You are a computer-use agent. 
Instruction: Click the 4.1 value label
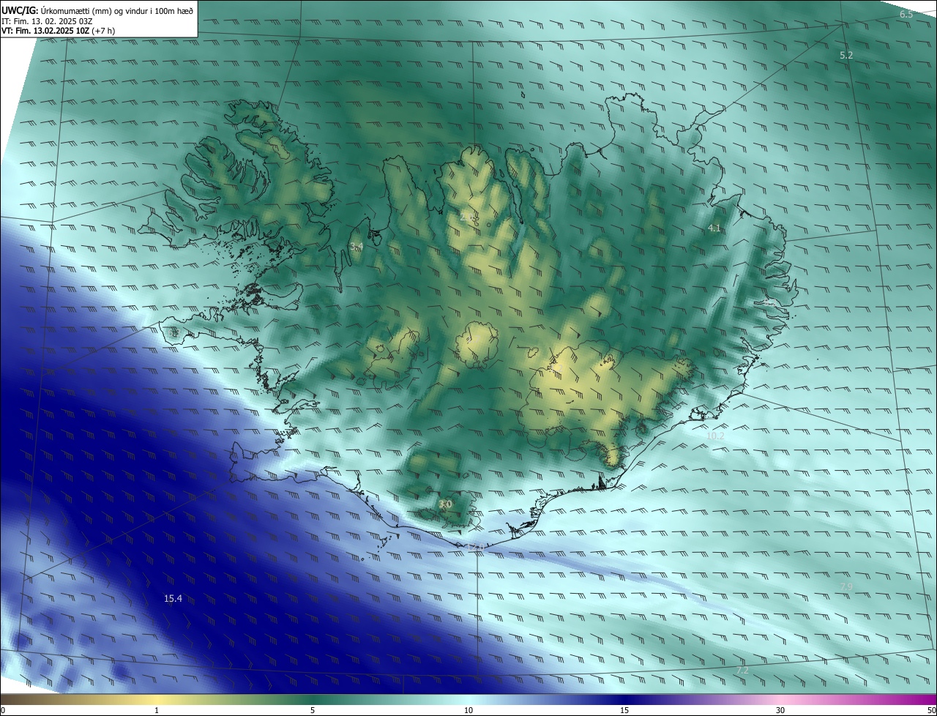714,228
